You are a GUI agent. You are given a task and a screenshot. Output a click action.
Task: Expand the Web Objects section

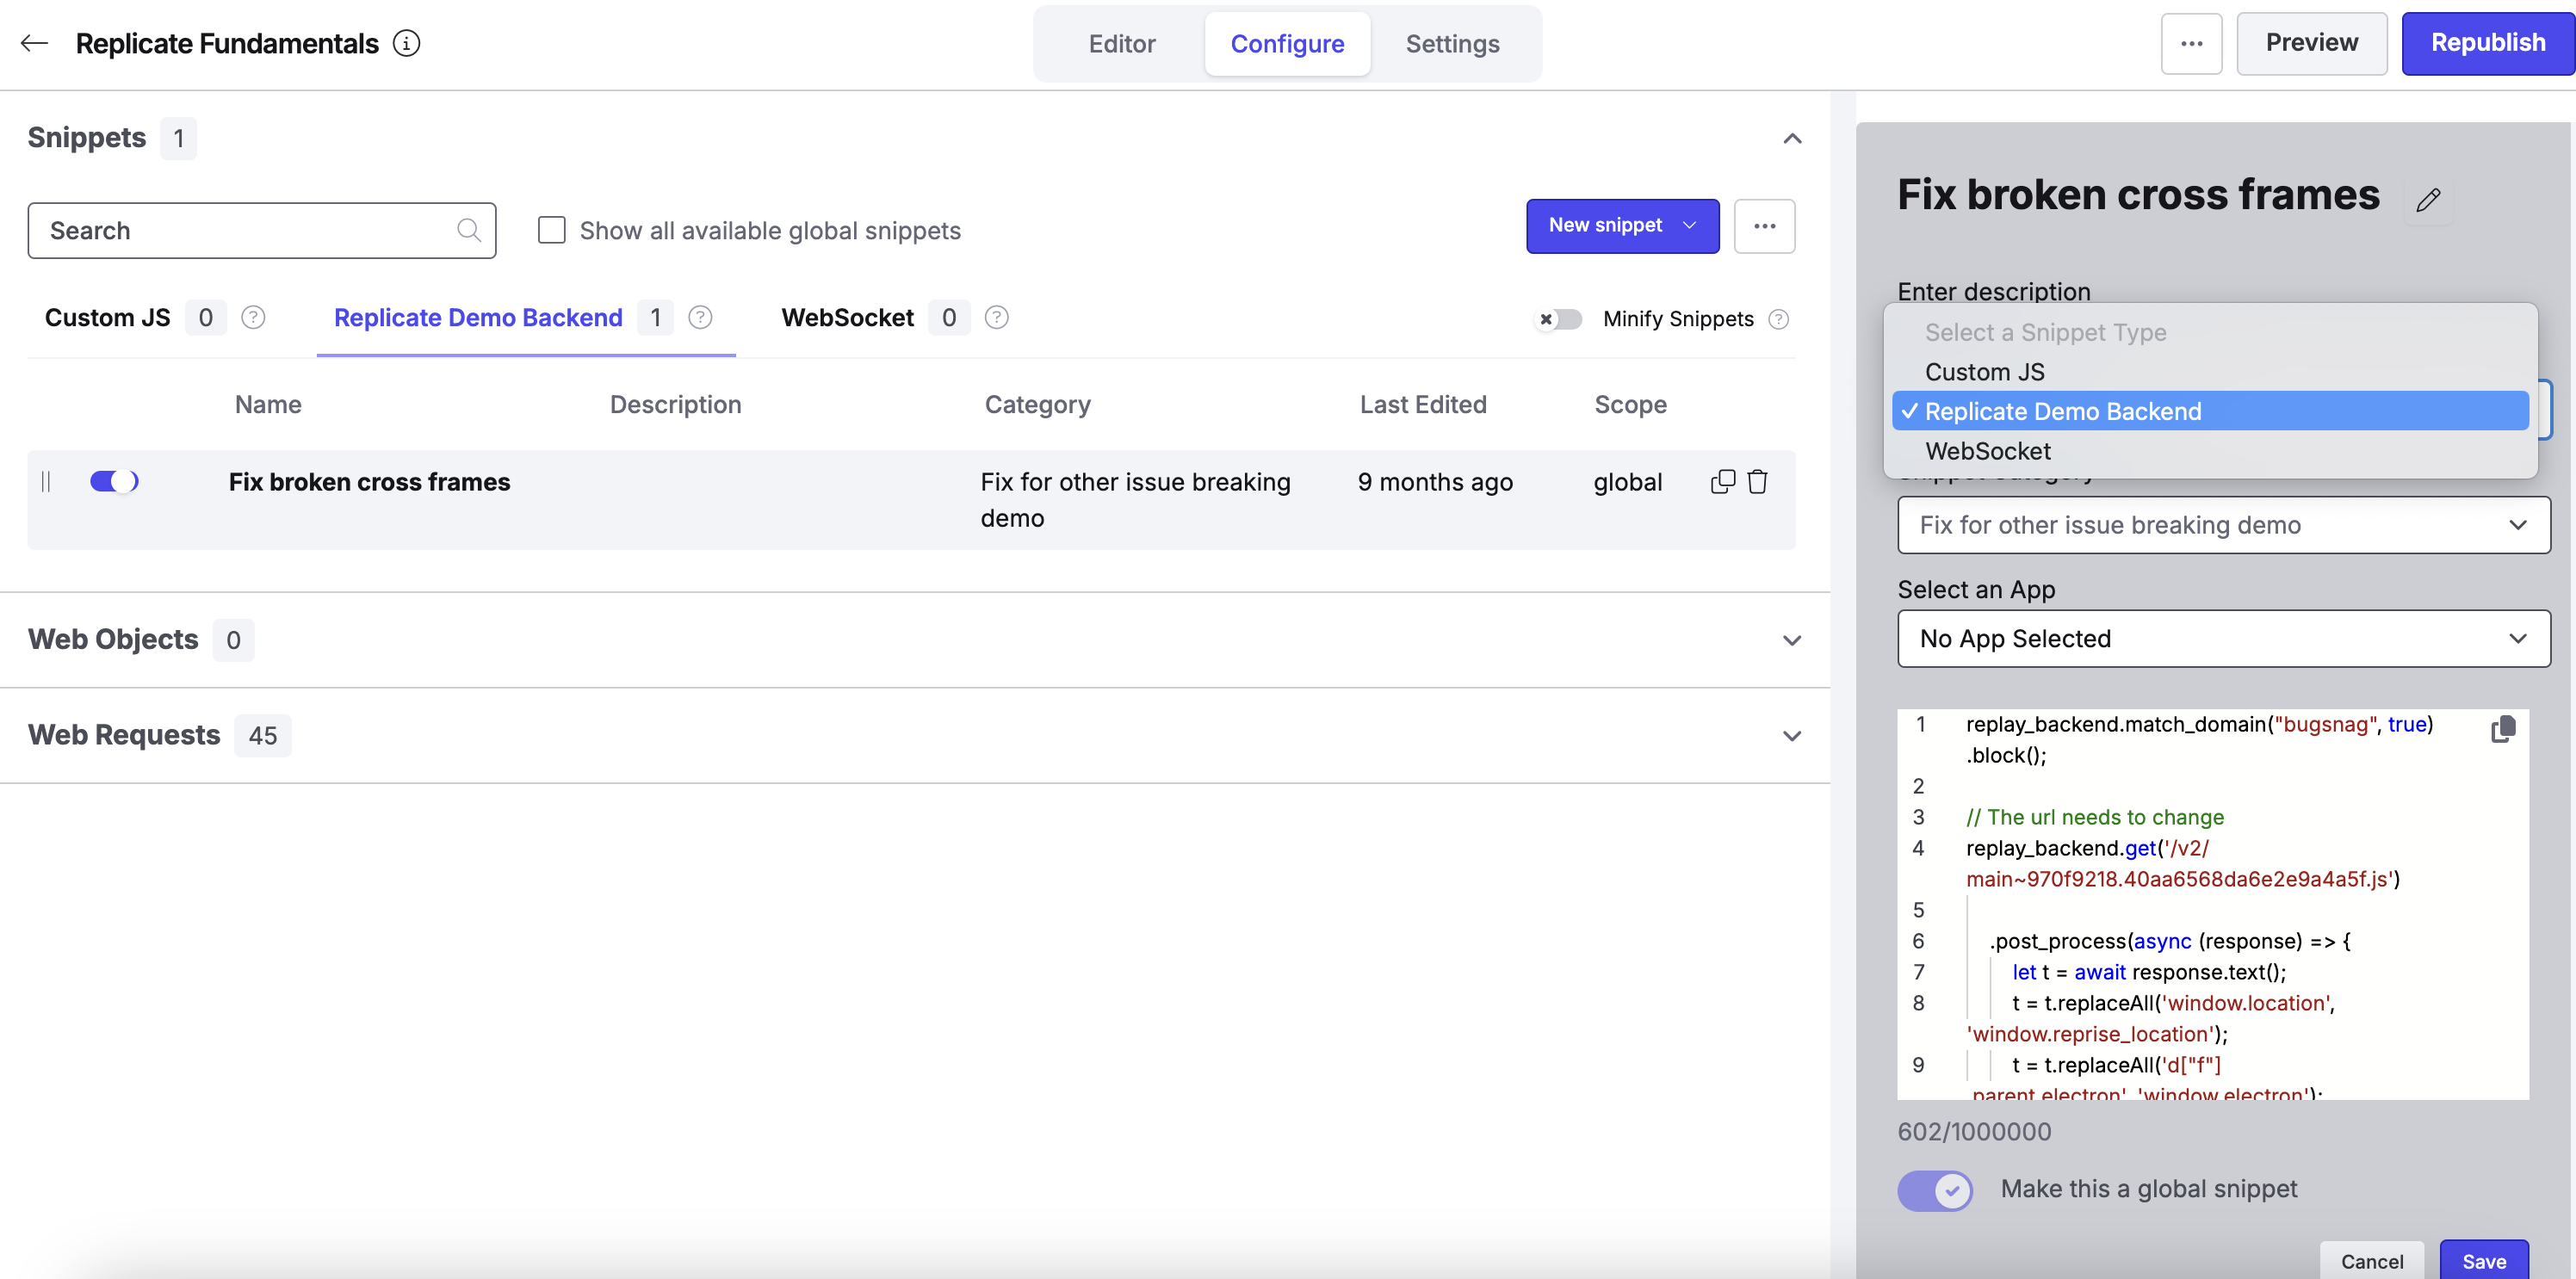[1792, 640]
